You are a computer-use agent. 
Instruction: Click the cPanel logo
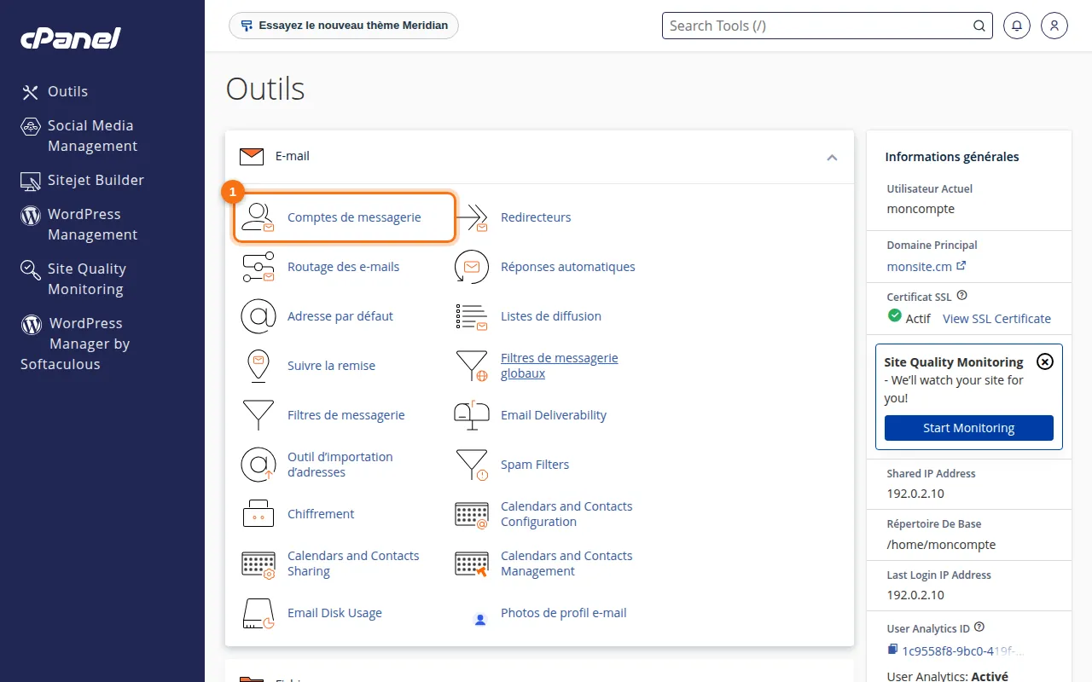(71, 38)
